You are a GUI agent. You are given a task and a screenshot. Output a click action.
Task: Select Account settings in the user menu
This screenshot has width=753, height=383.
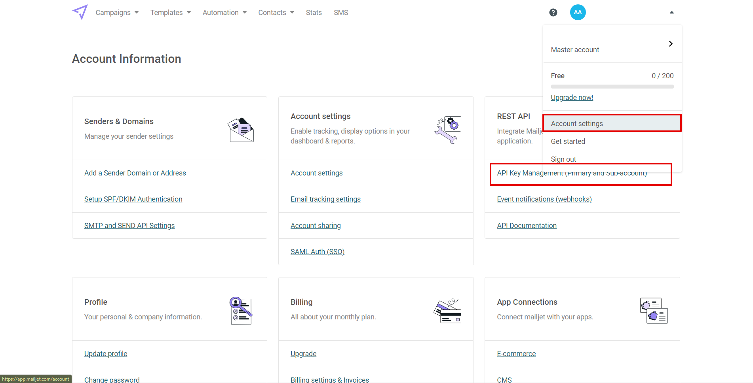coord(612,124)
